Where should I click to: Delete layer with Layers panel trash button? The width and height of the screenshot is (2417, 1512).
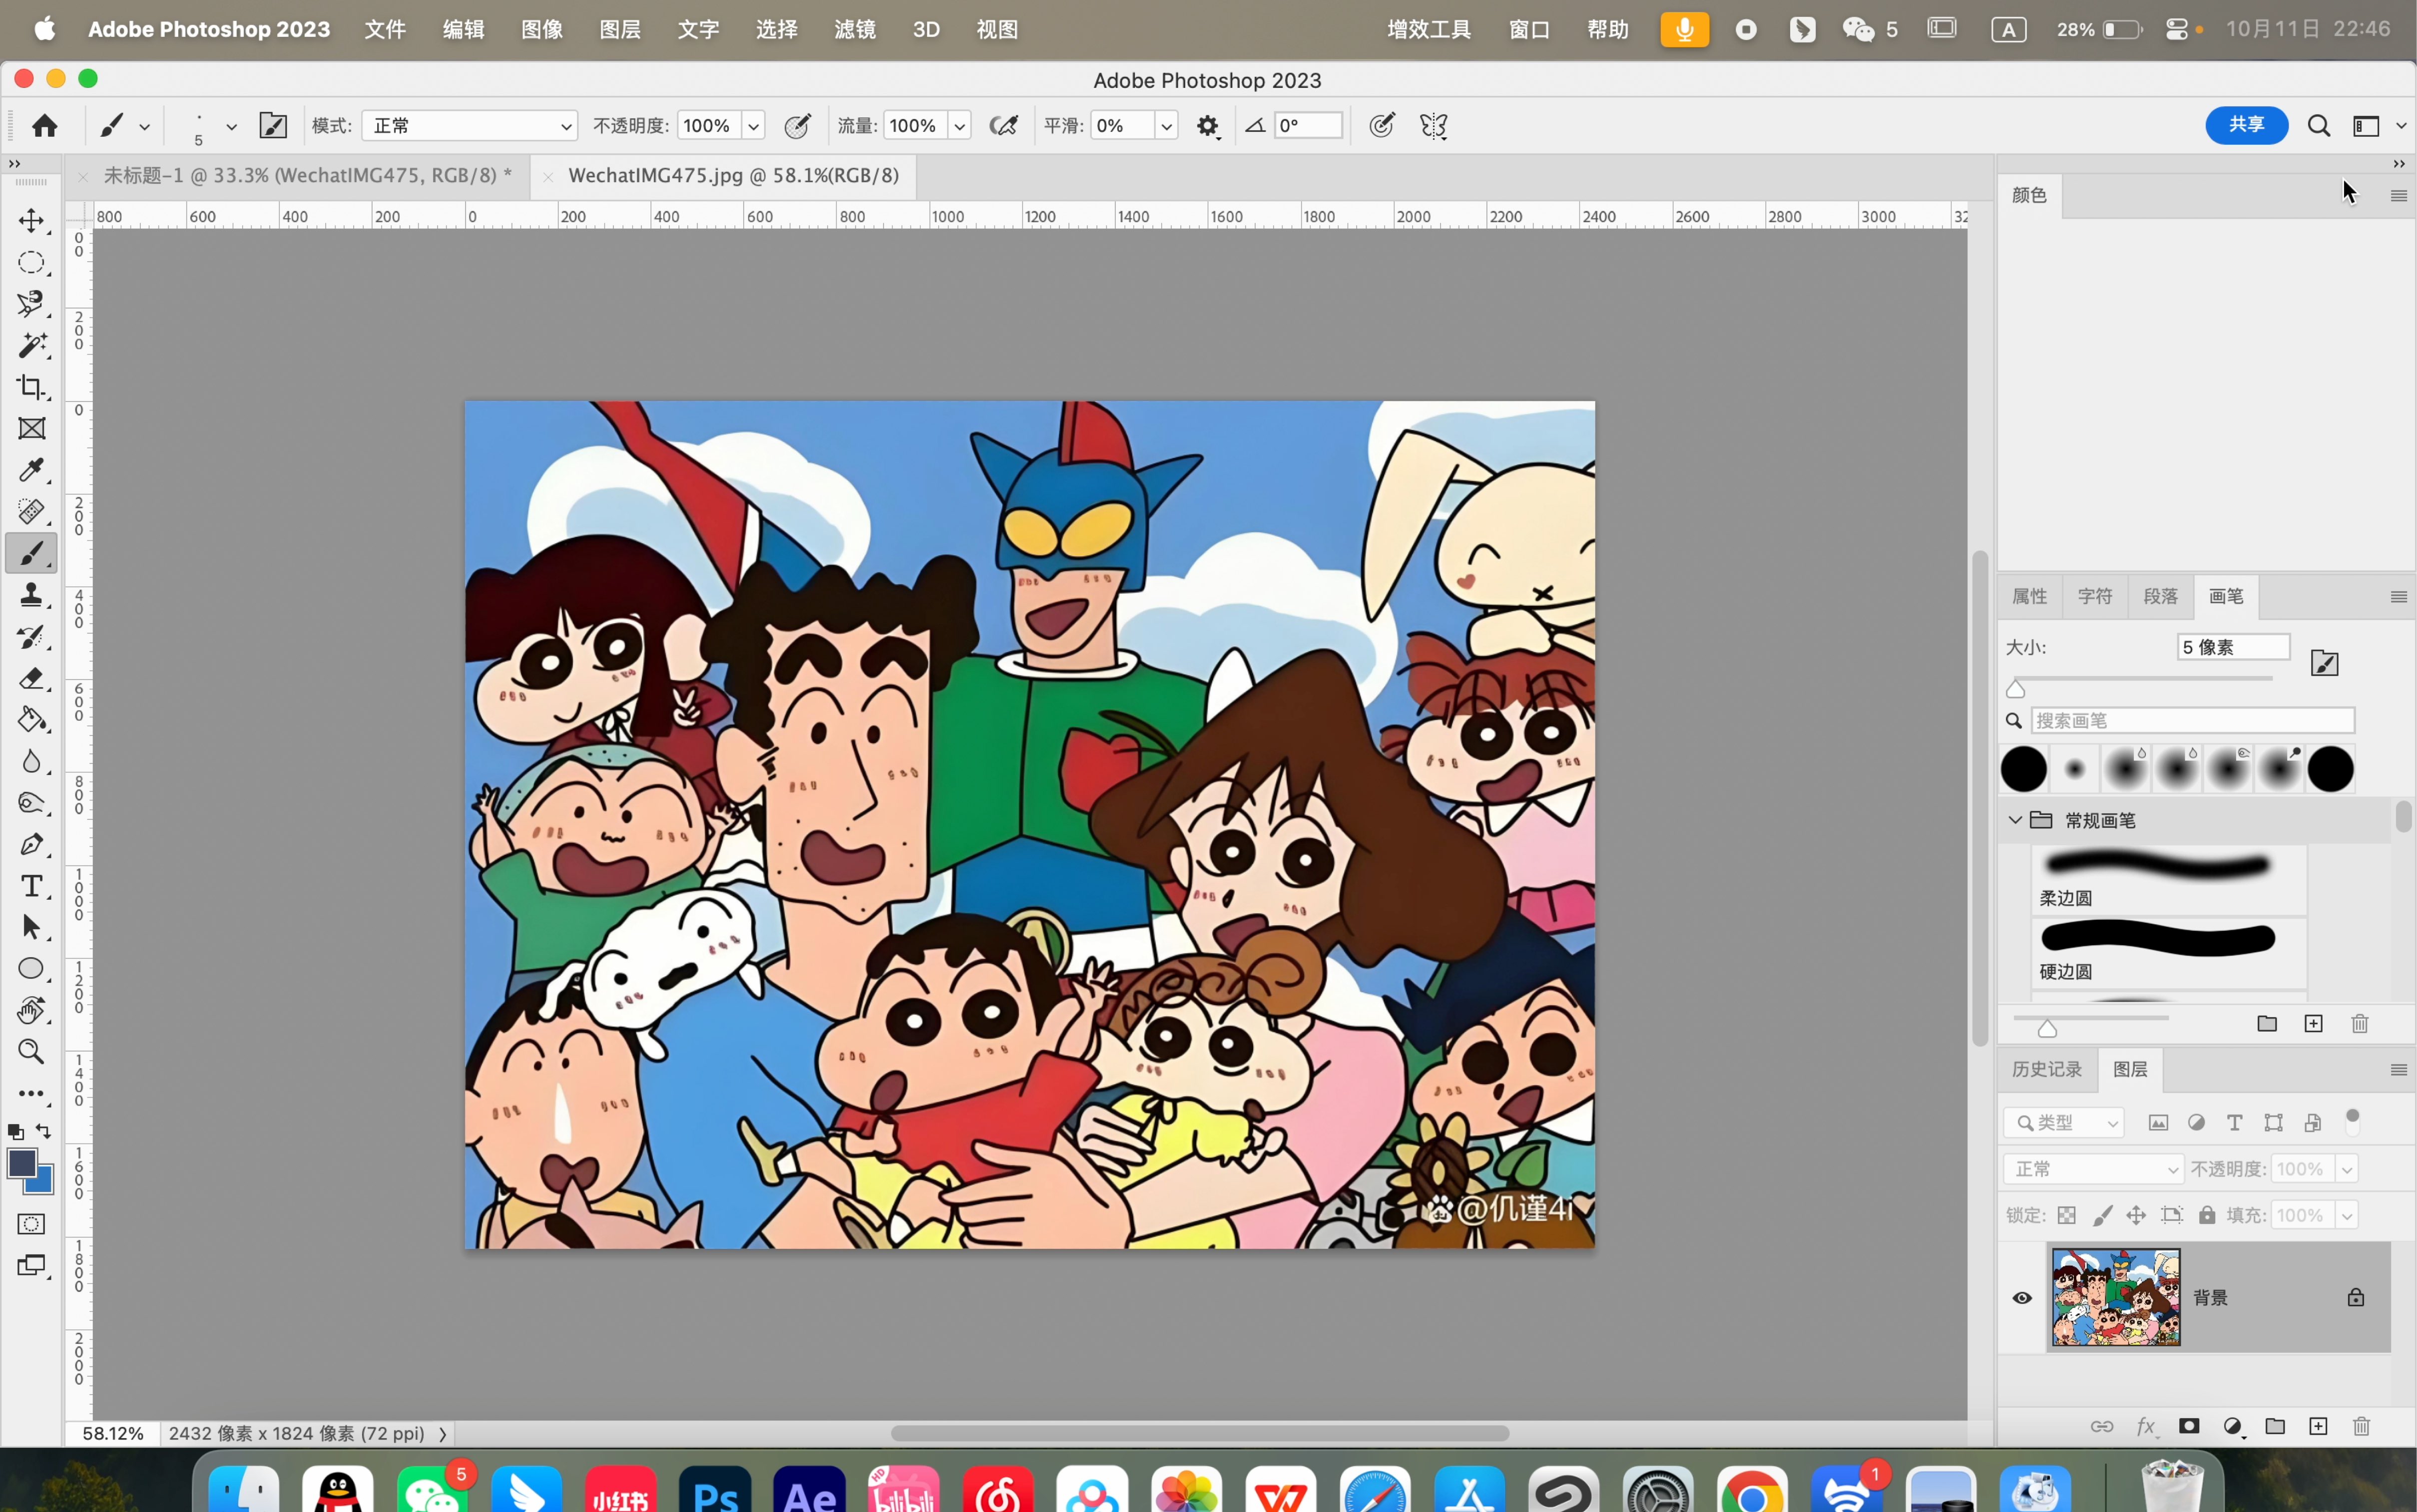click(2361, 1426)
